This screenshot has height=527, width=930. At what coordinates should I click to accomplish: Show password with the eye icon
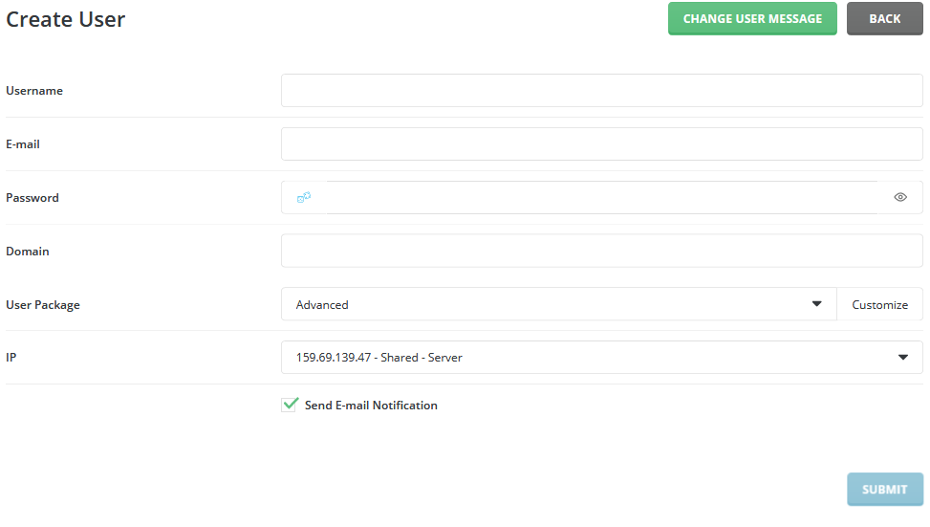(x=899, y=198)
